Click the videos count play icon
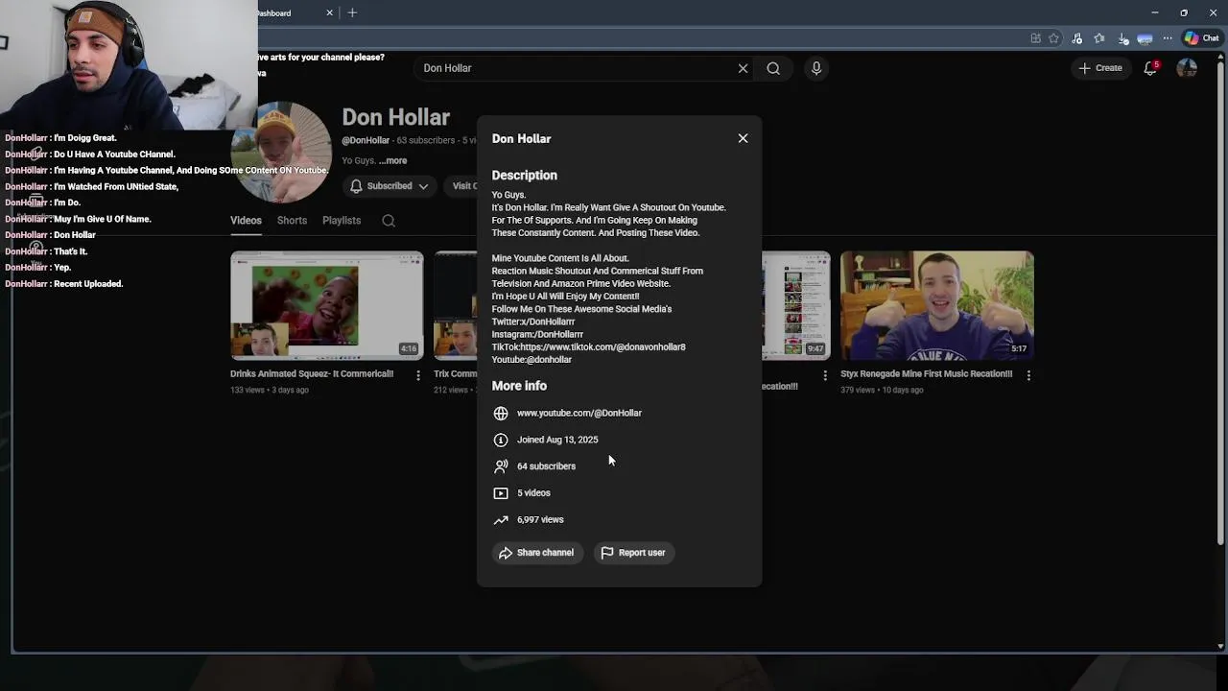This screenshot has width=1228, height=691. [501, 493]
